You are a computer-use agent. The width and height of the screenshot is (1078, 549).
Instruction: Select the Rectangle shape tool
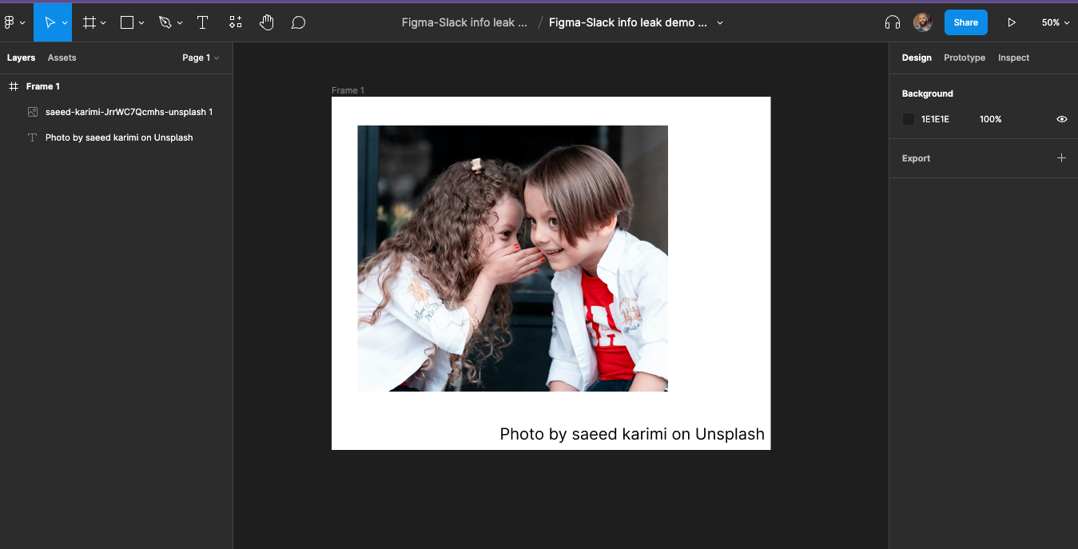(127, 22)
